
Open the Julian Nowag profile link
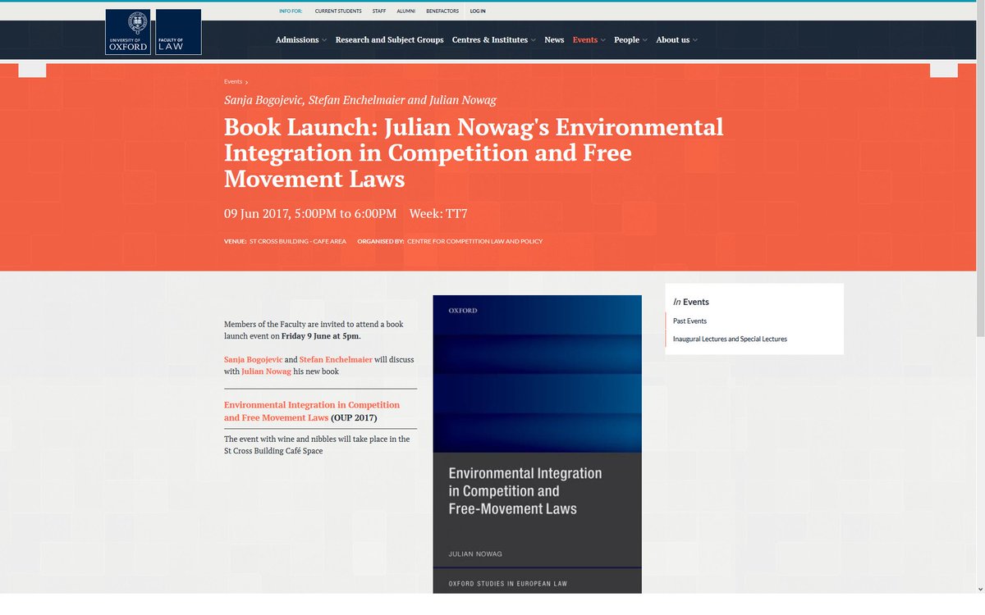click(266, 371)
